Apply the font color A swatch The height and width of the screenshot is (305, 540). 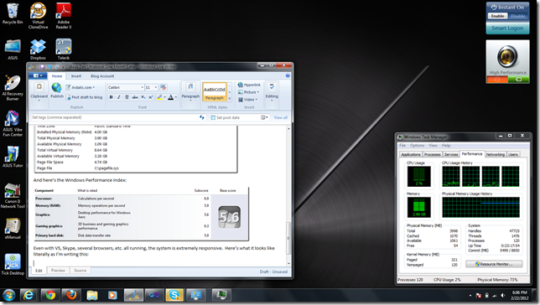click(x=170, y=97)
